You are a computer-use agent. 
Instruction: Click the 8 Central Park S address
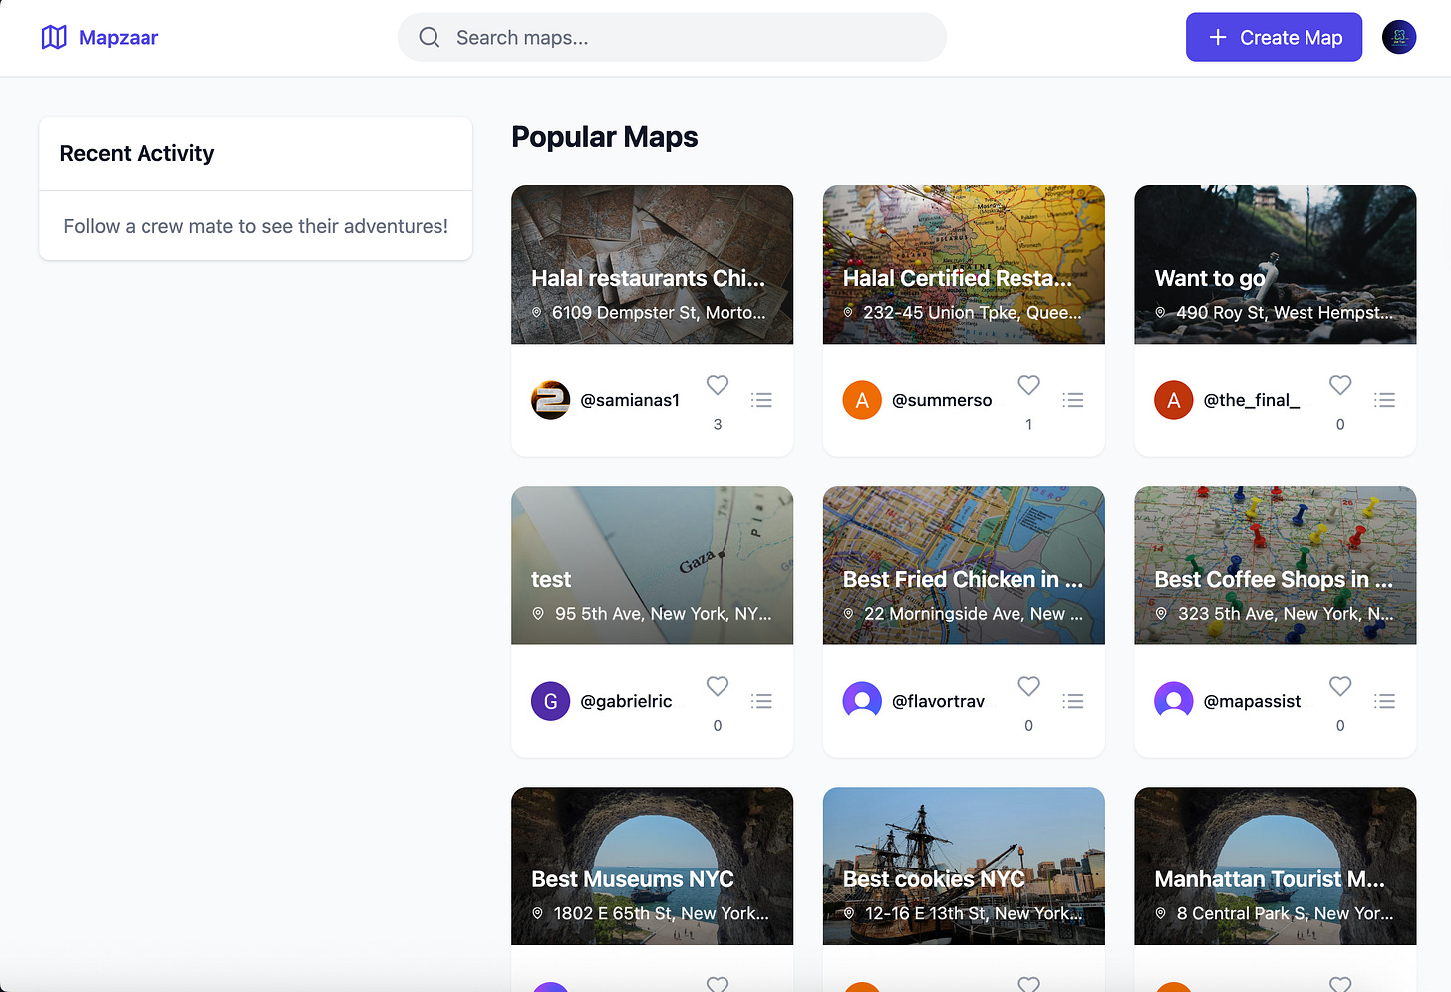point(1285,914)
